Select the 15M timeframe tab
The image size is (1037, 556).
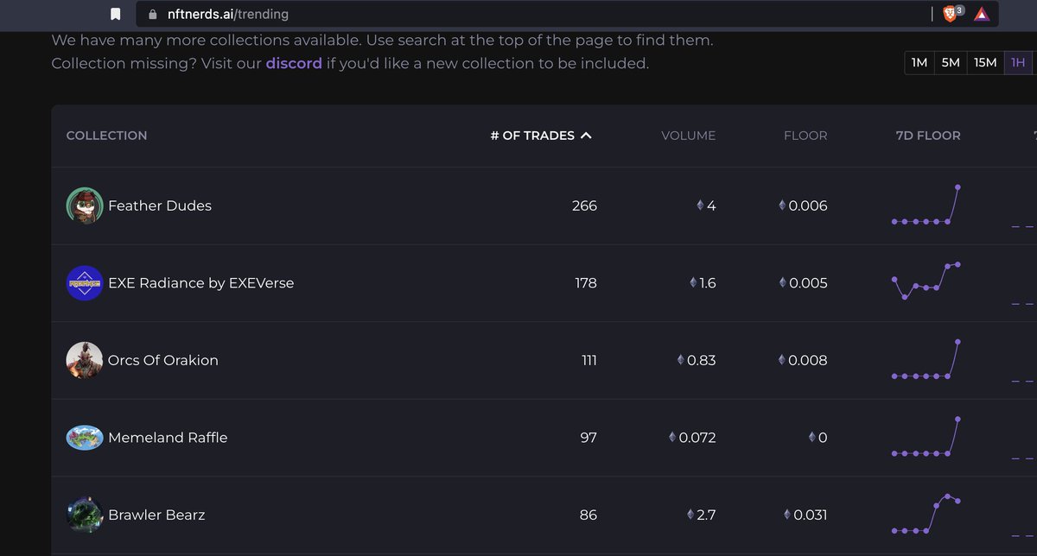[985, 63]
